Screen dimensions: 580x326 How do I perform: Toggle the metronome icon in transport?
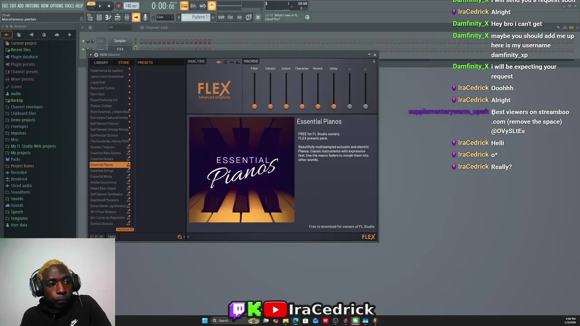point(212,6)
